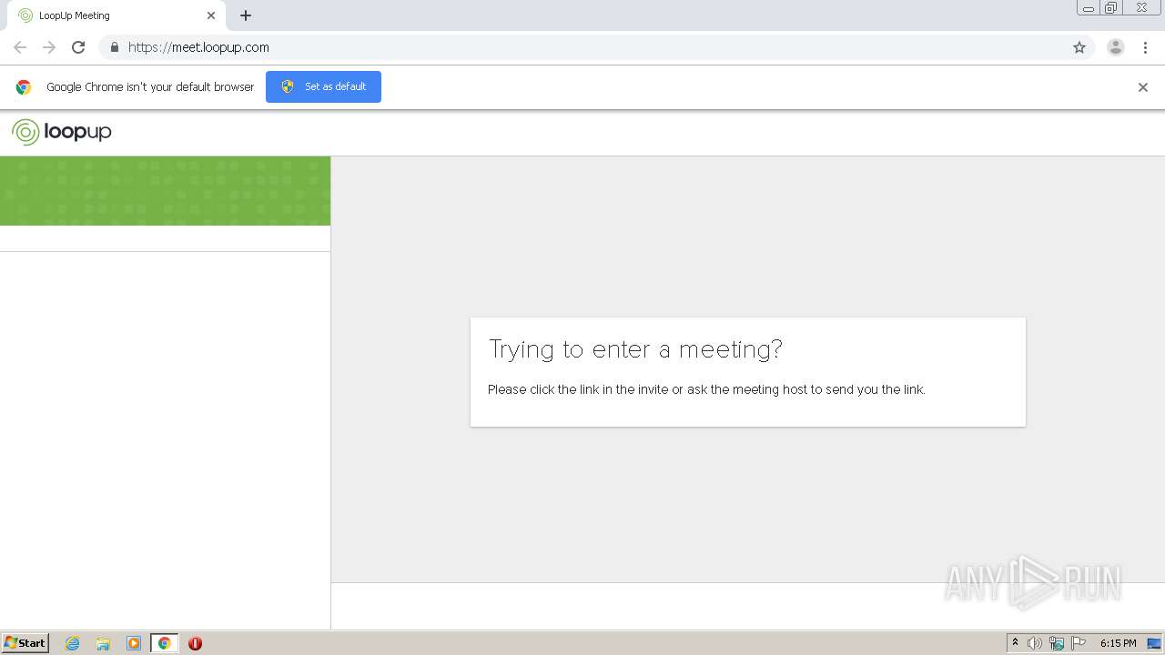Click the LoopUp logo

click(x=62, y=132)
